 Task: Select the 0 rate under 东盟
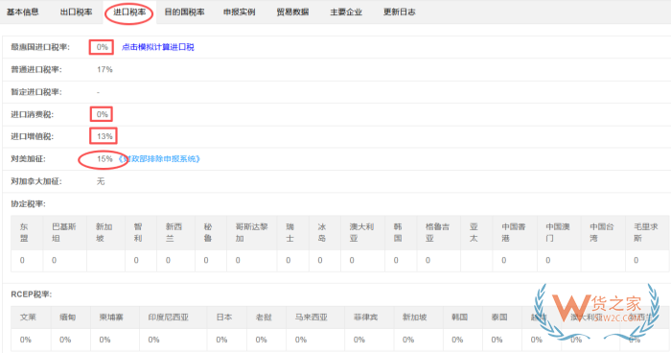22,260
